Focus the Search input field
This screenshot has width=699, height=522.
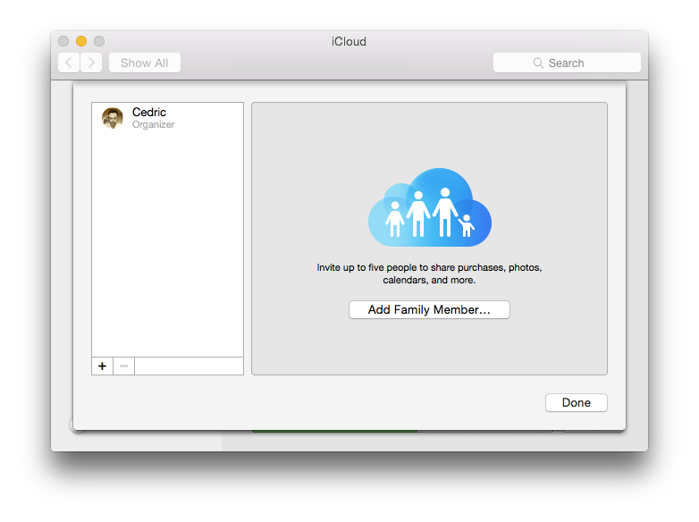click(567, 63)
